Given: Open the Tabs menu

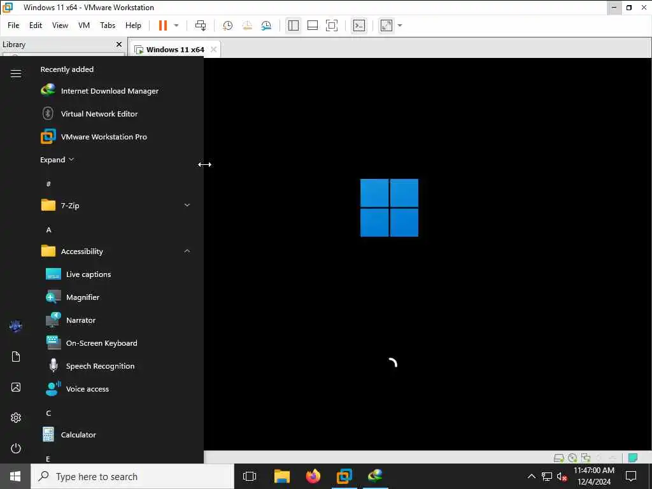Looking at the screenshot, I should 108,25.
